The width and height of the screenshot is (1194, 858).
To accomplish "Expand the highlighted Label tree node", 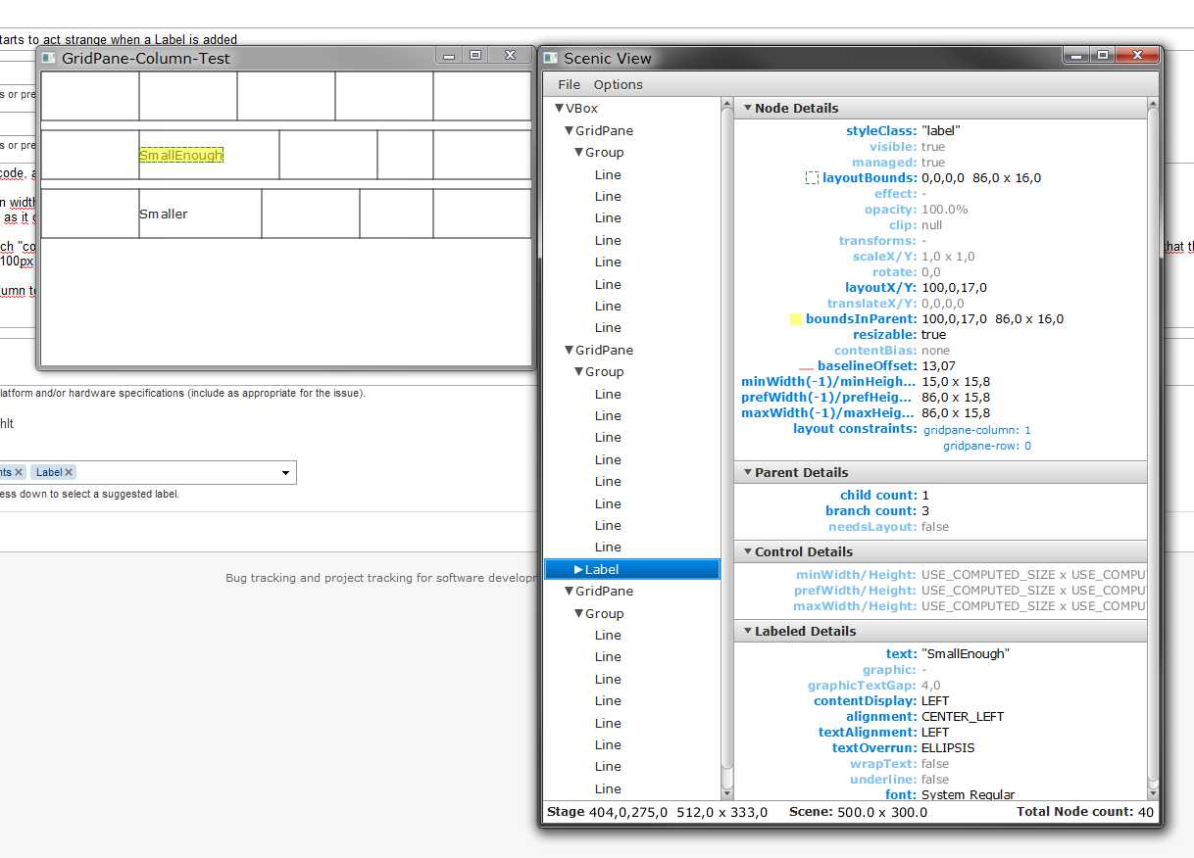I will click(578, 569).
